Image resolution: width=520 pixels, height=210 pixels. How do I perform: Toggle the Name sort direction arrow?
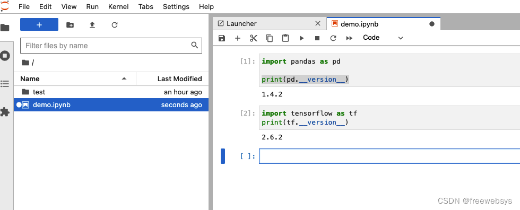[x=124, y=78]
